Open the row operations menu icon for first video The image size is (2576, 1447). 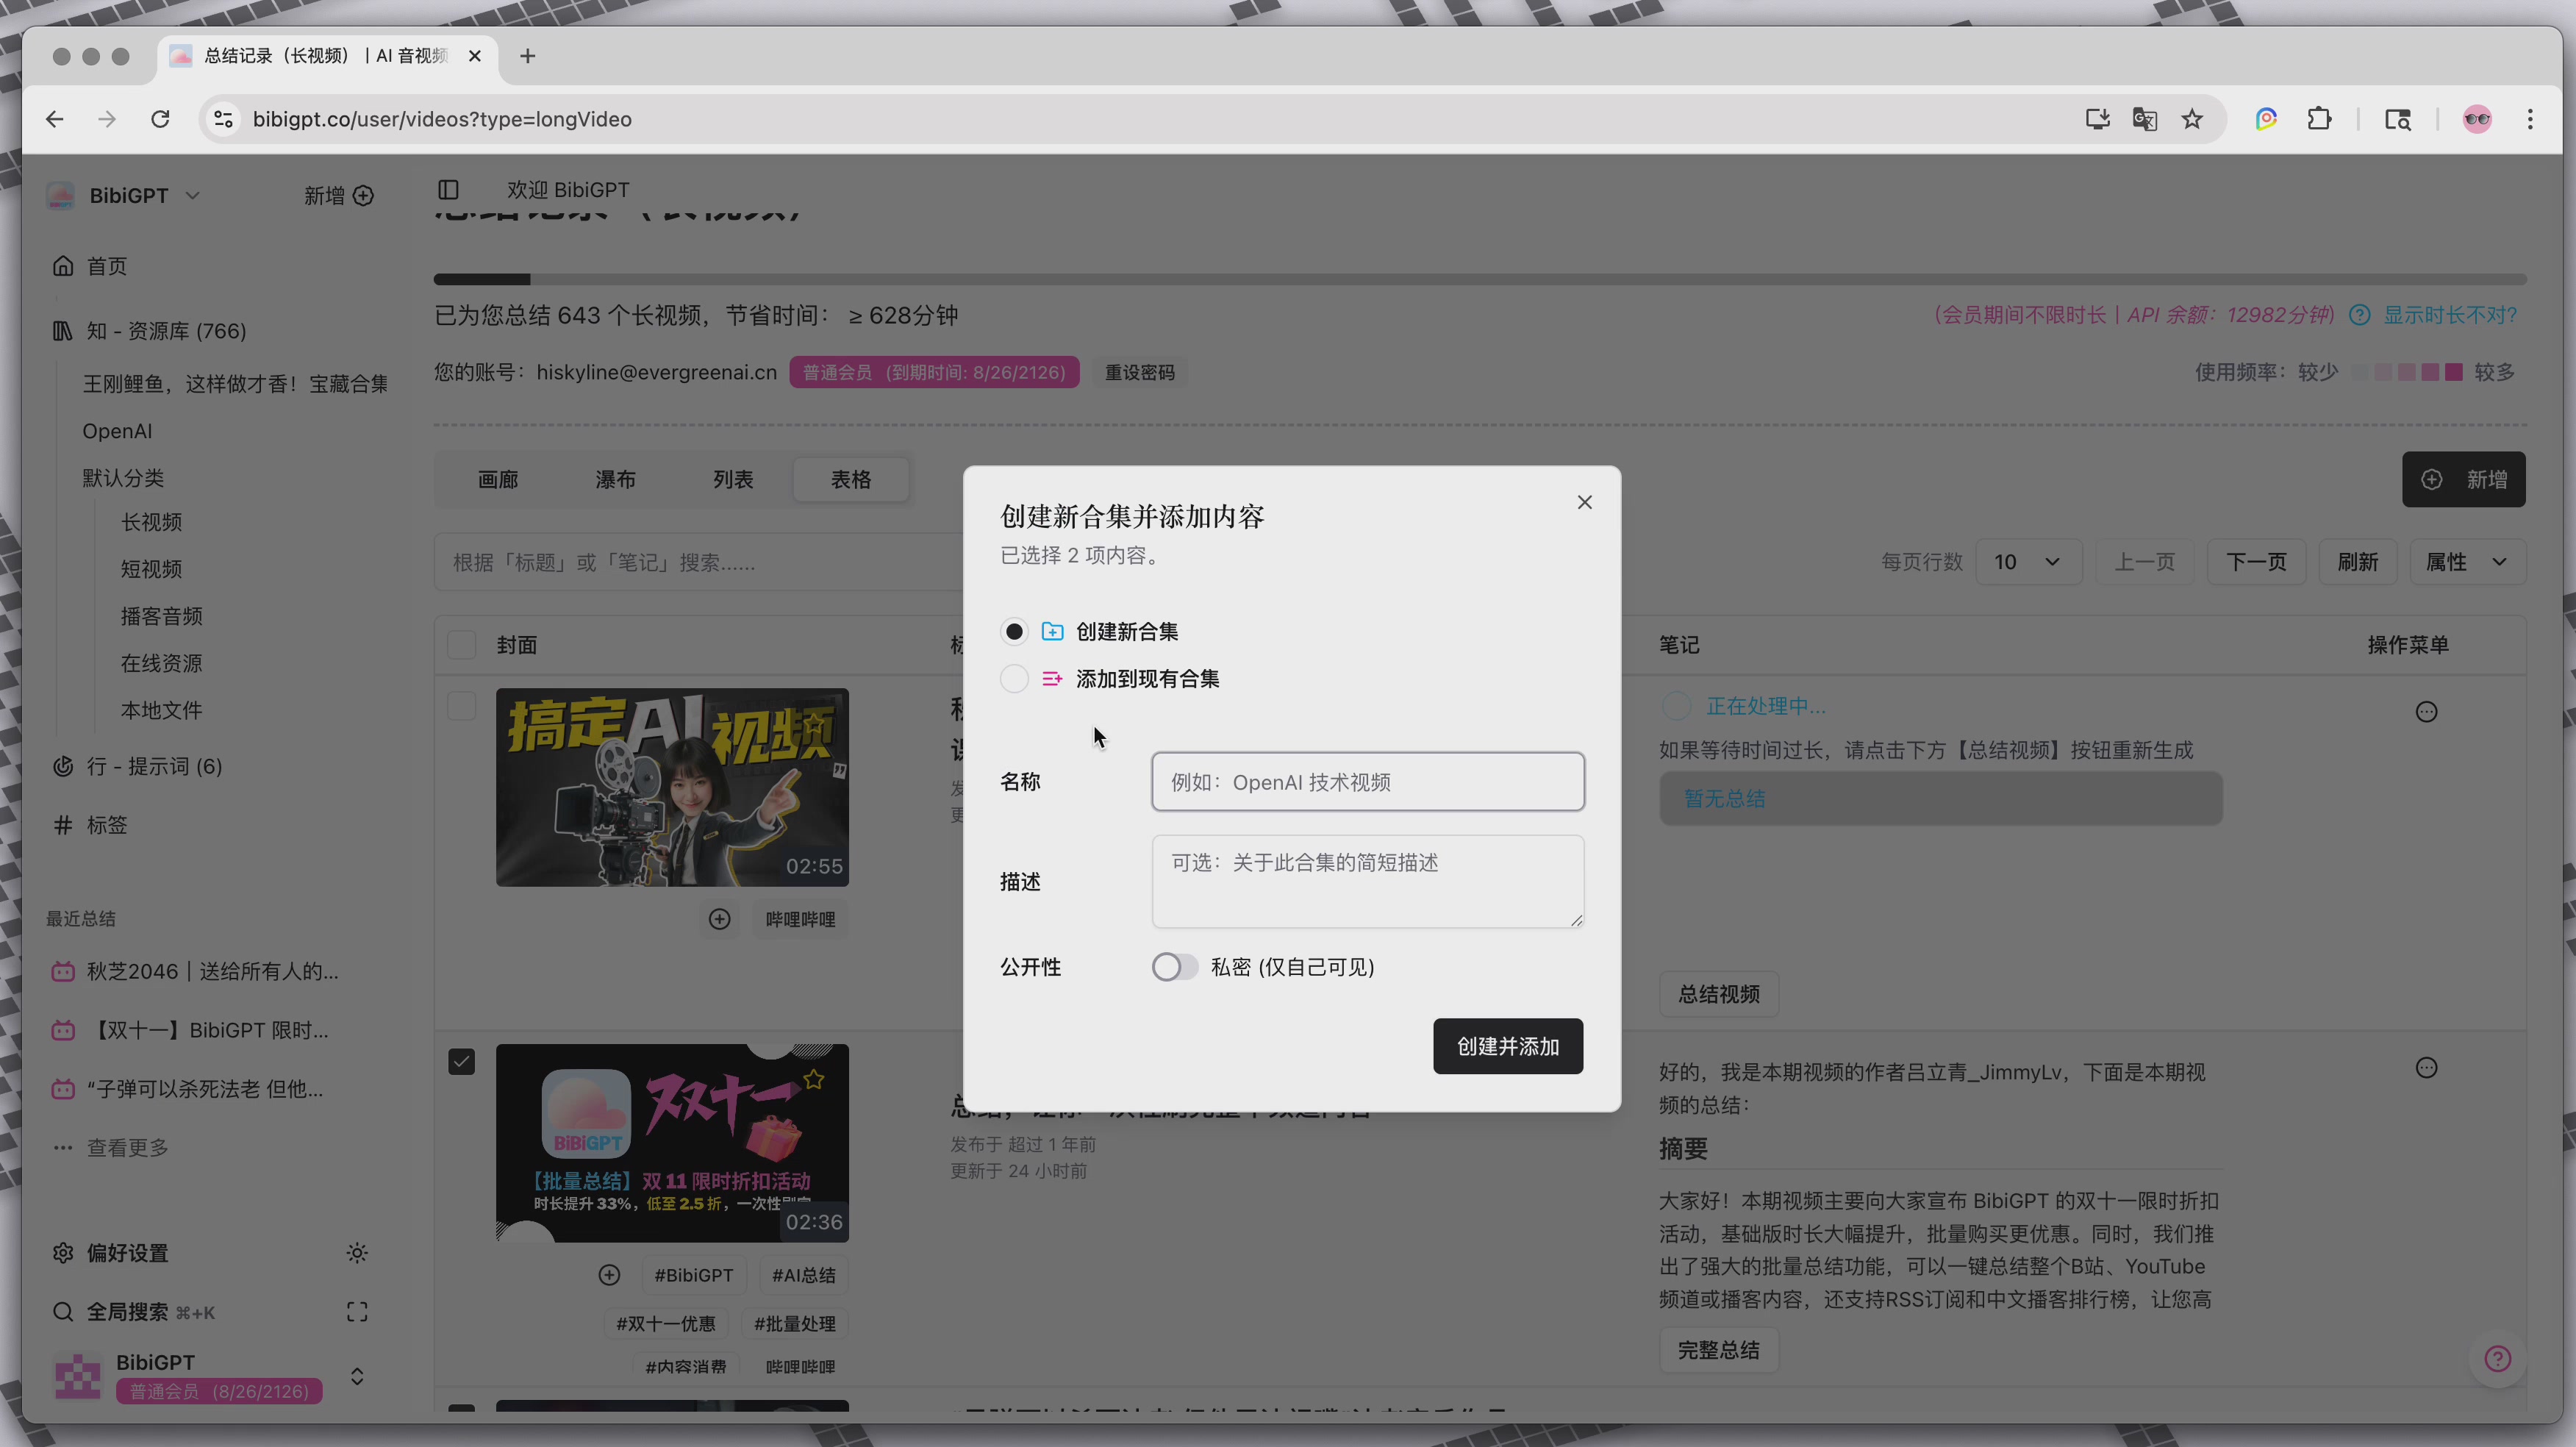2426,712
